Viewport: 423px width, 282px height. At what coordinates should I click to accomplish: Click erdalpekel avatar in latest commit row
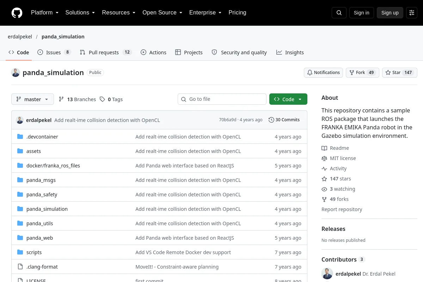pyautogui.click(x=20, y=120)
